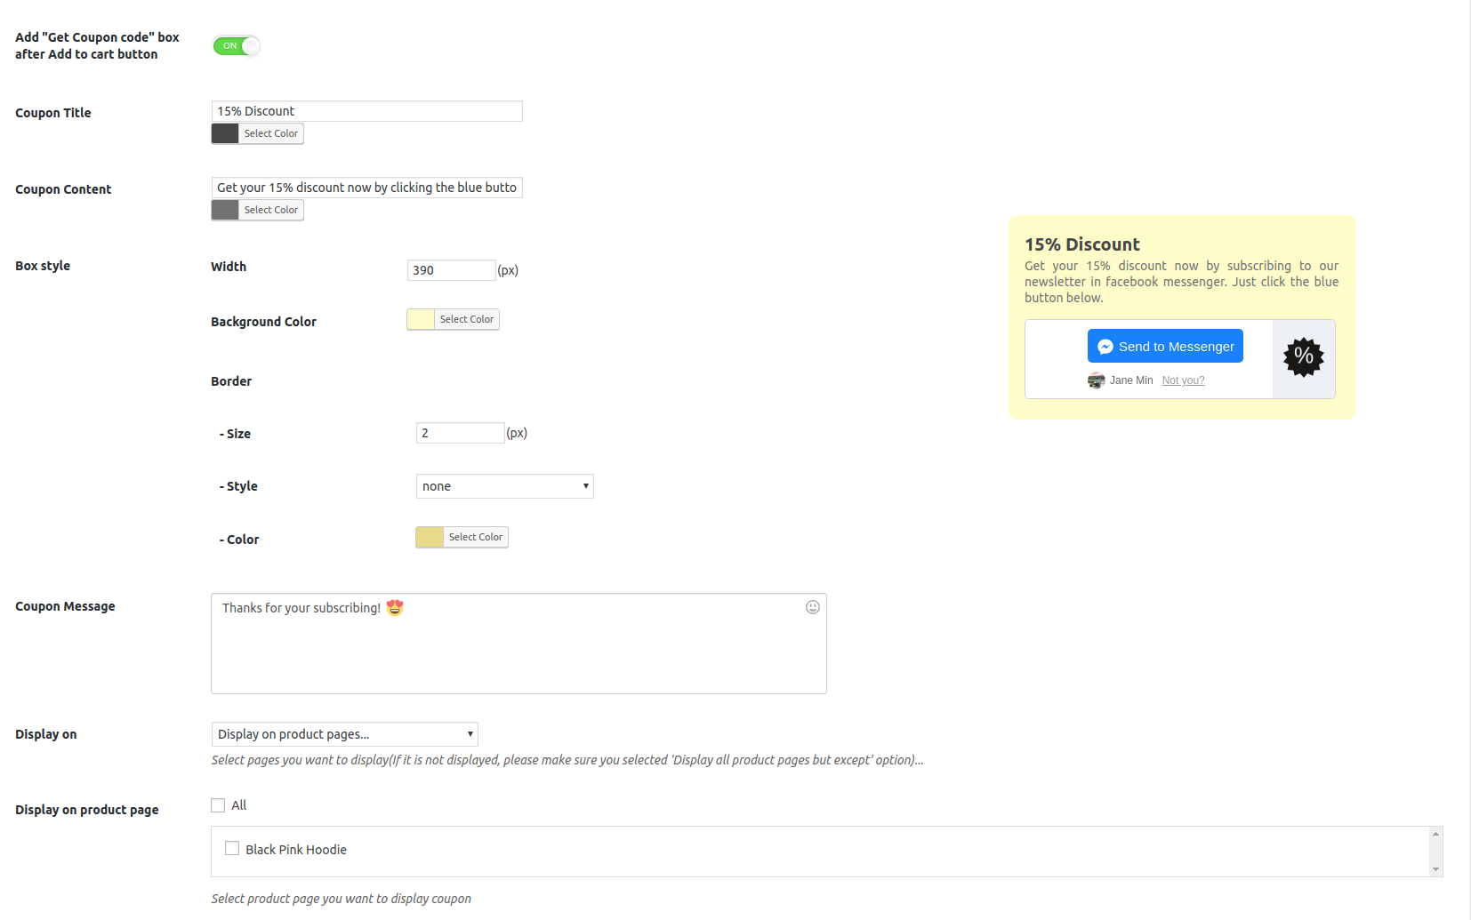Open the Coupon Content gray color swatch
This screenshot has height=920, width=1471.
[x=225, y=210]
